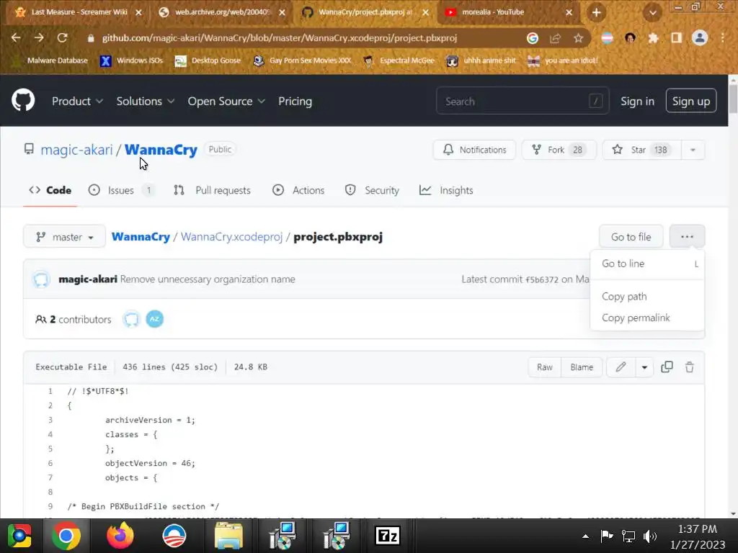
Task: Select Go to line menu item
Action: click(x=647, y=264)
